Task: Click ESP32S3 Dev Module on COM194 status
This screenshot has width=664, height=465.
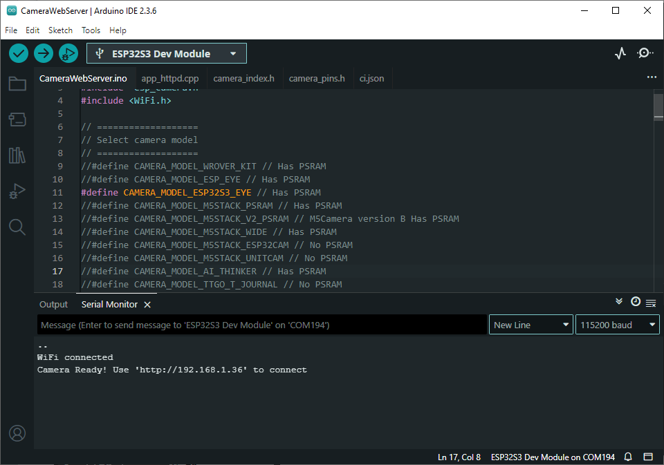Action: [553, 457]
